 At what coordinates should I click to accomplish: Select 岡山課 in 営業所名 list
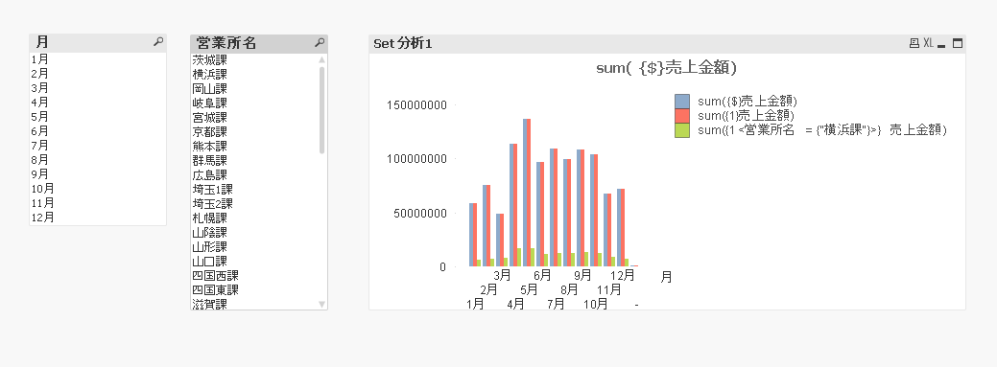pyautogui.click(x=253, y=89)
